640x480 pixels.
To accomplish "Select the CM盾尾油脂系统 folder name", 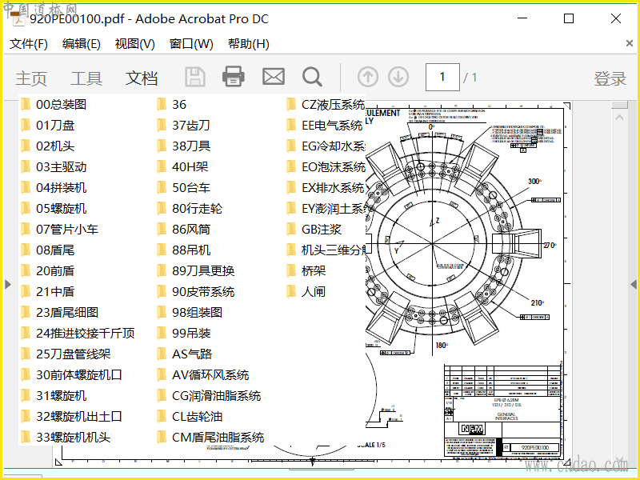I will [218, 438].
